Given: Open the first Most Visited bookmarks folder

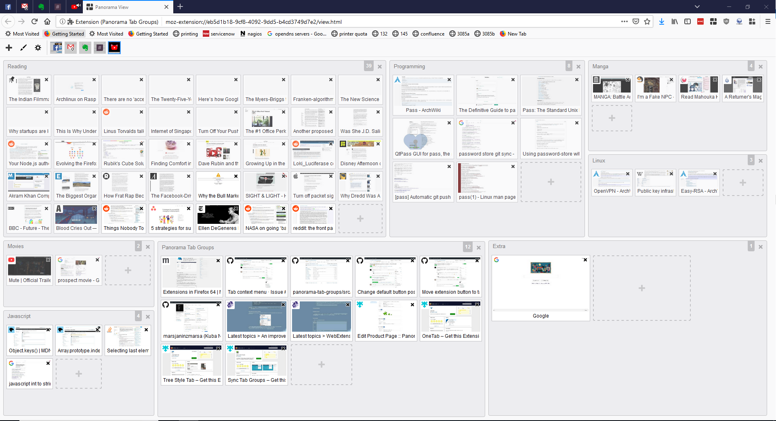Looking at the screenshot, I should 22,34.
